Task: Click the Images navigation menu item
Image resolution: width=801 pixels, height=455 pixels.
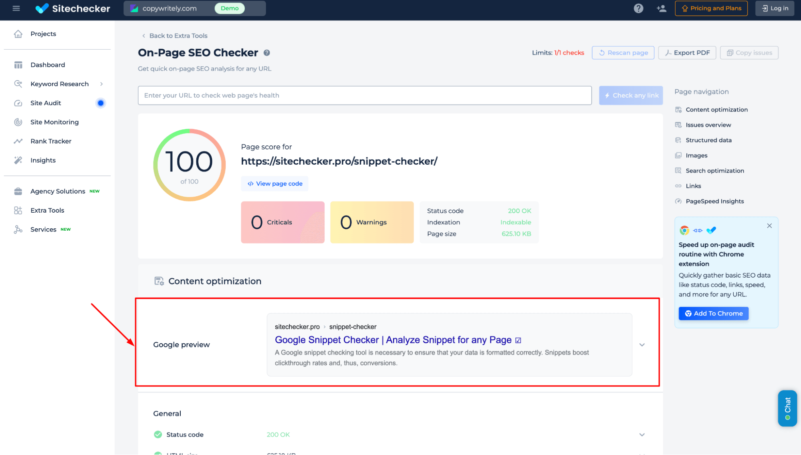Action: tap(696, 155)
